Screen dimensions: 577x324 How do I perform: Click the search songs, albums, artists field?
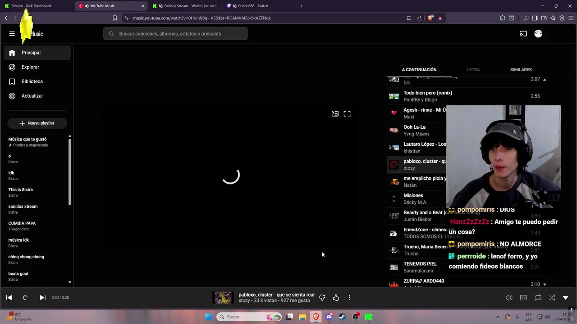[175, 34]
